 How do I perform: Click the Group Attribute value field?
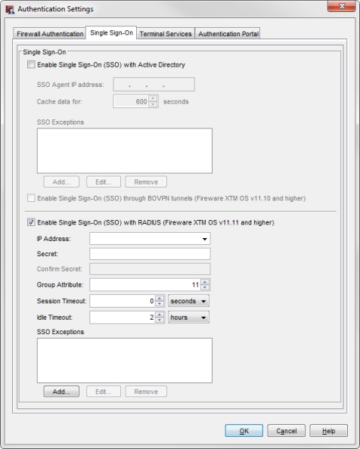pyautogui.click(x=145, y=285)
